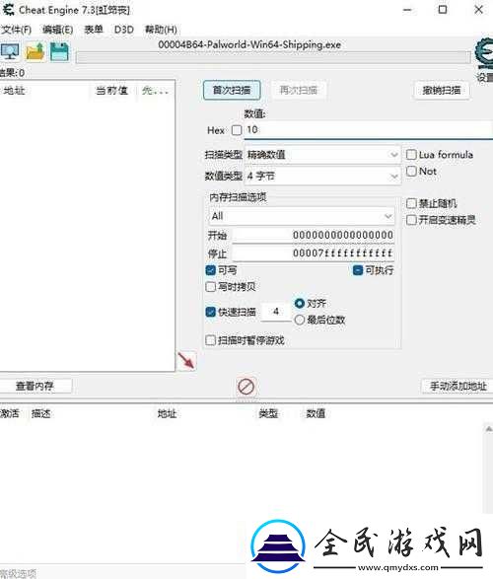Enable the 开启变速精灵 checkbox

pyautogui.click(x=411, y=220)
